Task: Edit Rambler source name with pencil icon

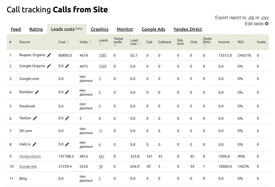Action: click(37, 92)
